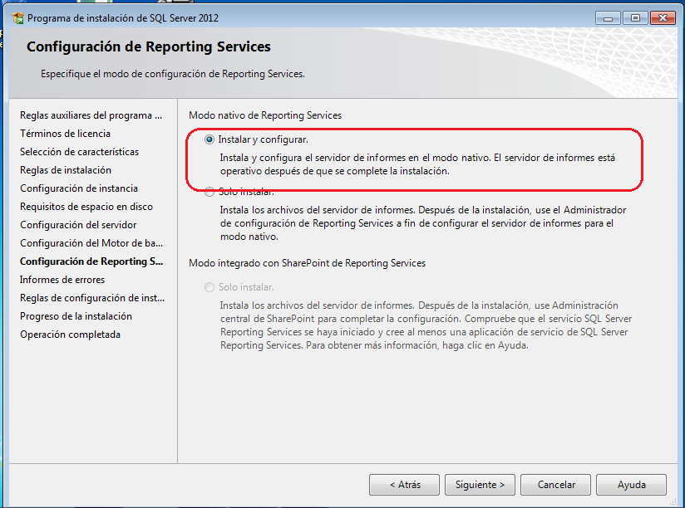Select "Reglas de configuración de instalación"
The height and width of the screenshot is (508, 685).
click(x=91, y=298)
